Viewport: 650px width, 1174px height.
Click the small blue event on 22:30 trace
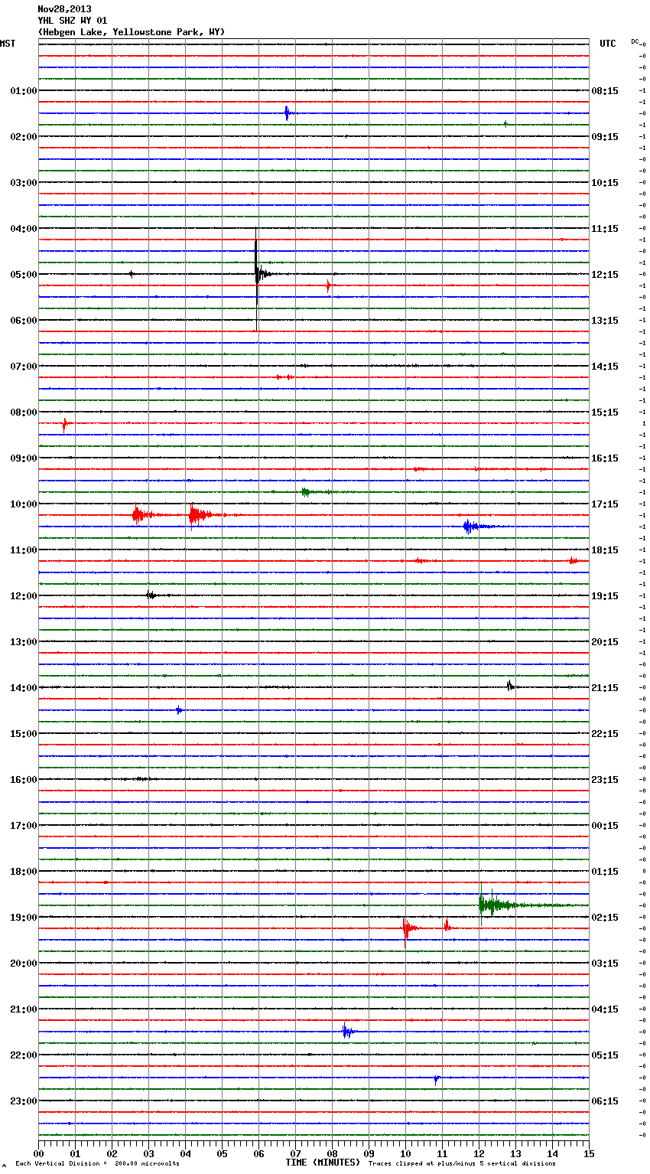[x=436, y=1079]
